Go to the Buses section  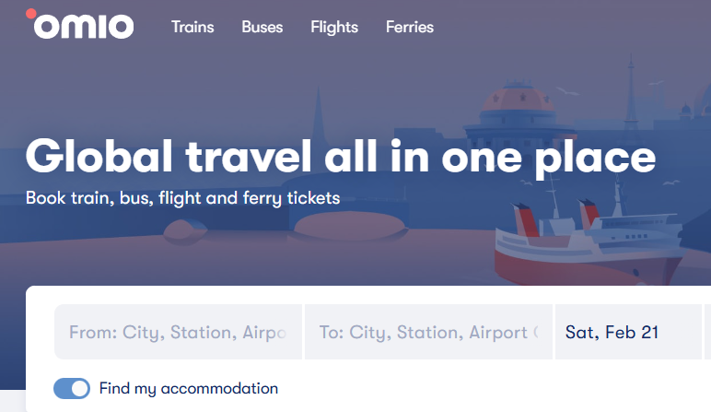(262, 28)
